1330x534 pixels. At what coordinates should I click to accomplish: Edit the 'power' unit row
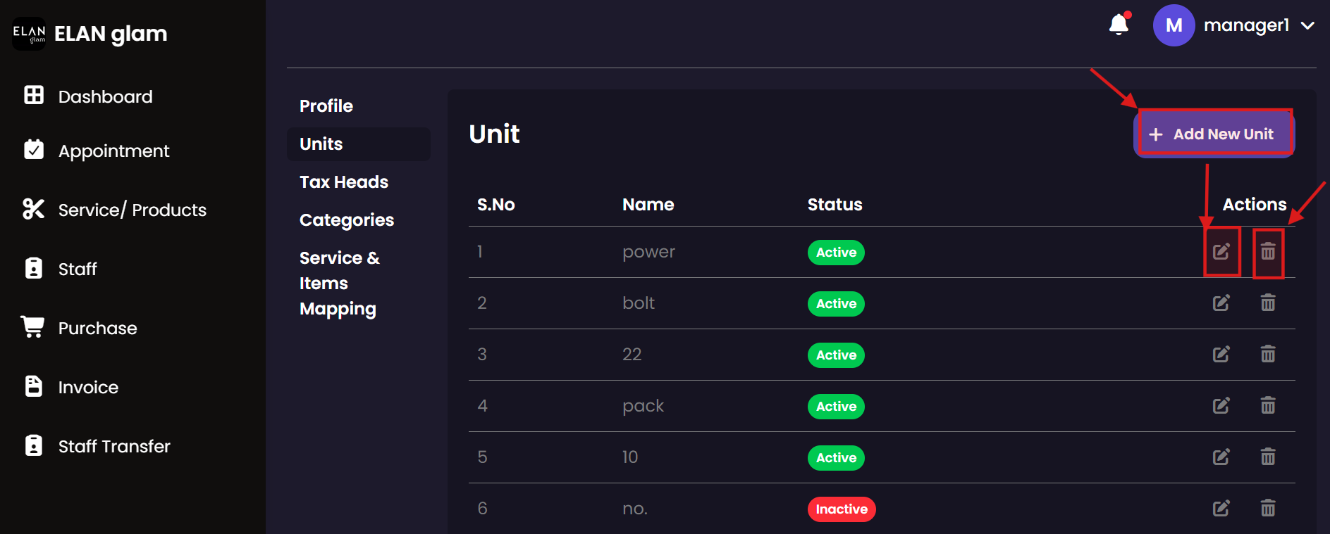pyautogui.click(x=1221, y=252)
